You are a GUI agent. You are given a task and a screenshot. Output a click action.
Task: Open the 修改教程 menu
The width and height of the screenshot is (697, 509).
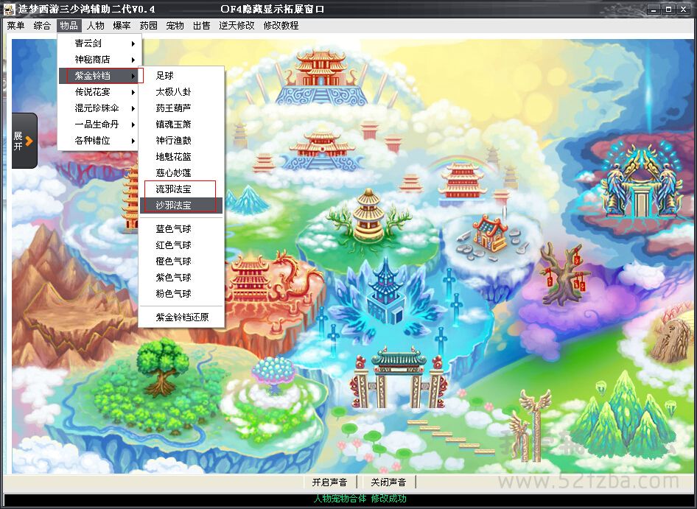(x=281, y=26)
